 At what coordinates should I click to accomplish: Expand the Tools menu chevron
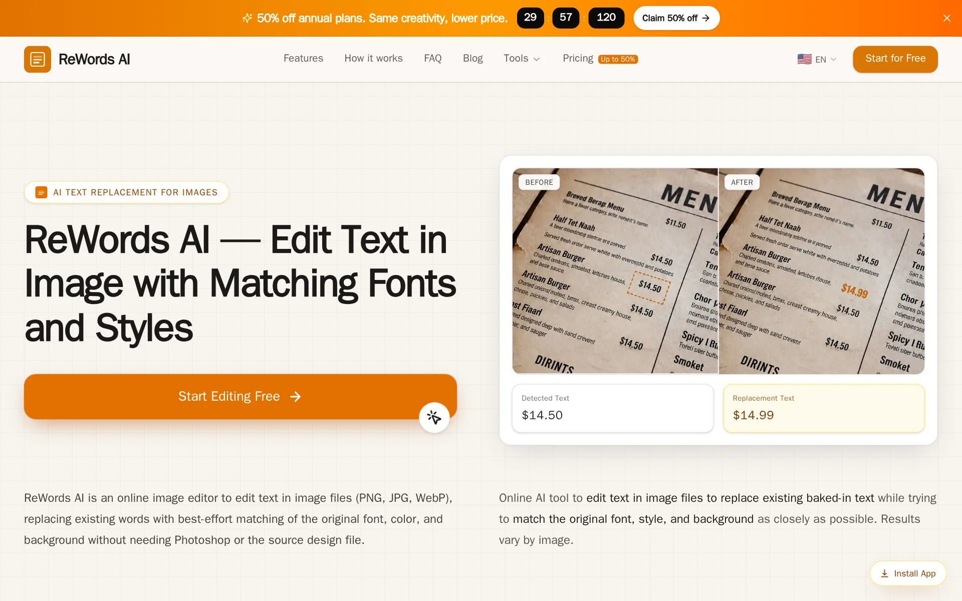pos(537,59)
